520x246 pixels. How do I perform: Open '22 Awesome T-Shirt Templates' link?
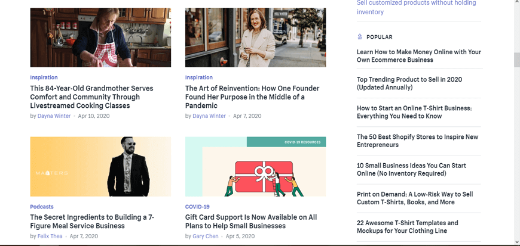click(x=408, y=226)
